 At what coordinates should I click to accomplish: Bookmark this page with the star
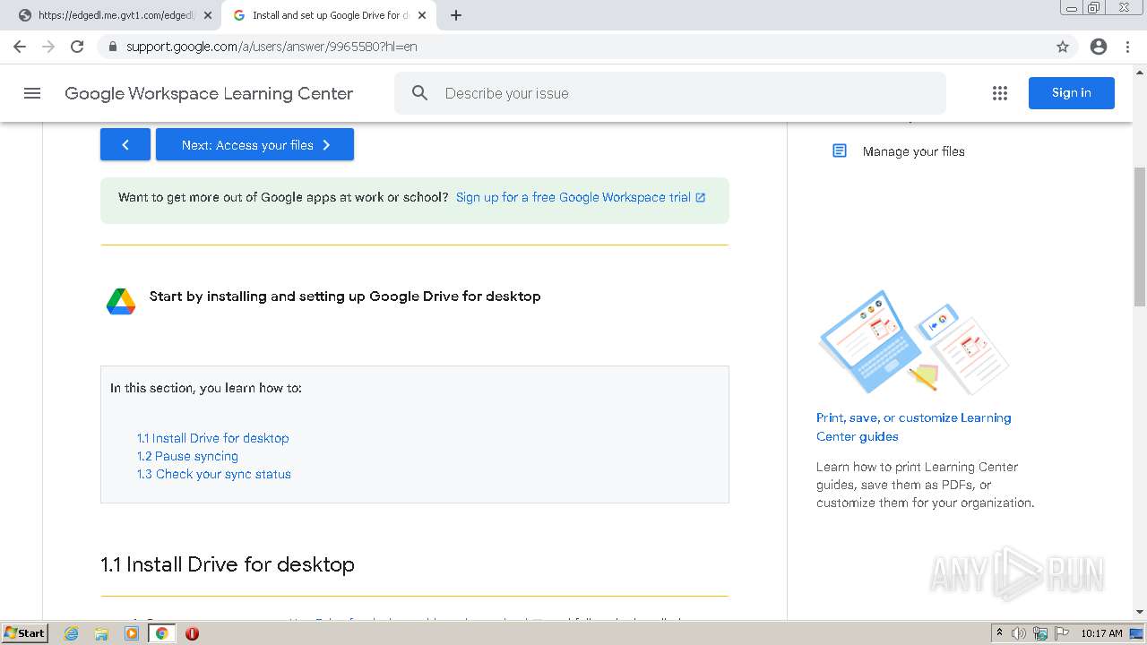click(1063, 47)
